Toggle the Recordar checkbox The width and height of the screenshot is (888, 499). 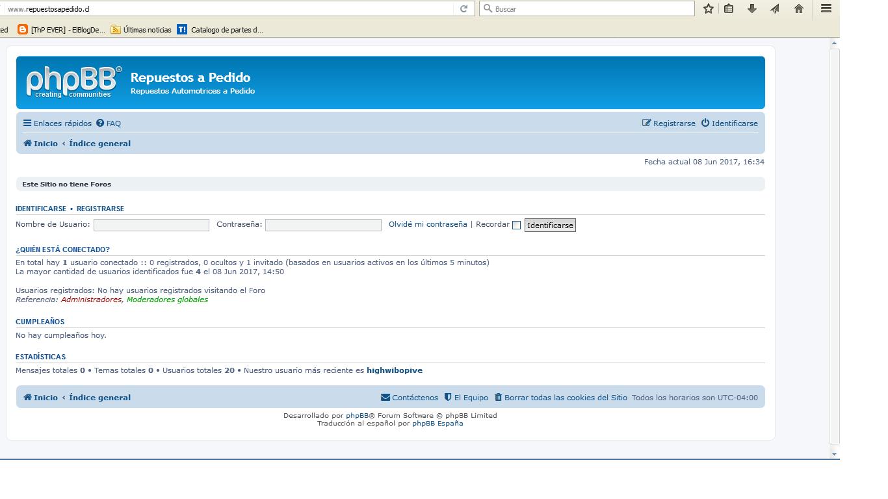click(516, 225)
